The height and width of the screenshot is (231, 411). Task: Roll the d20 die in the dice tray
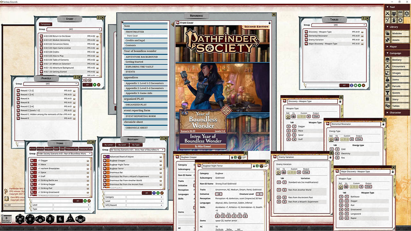point(20,219)
